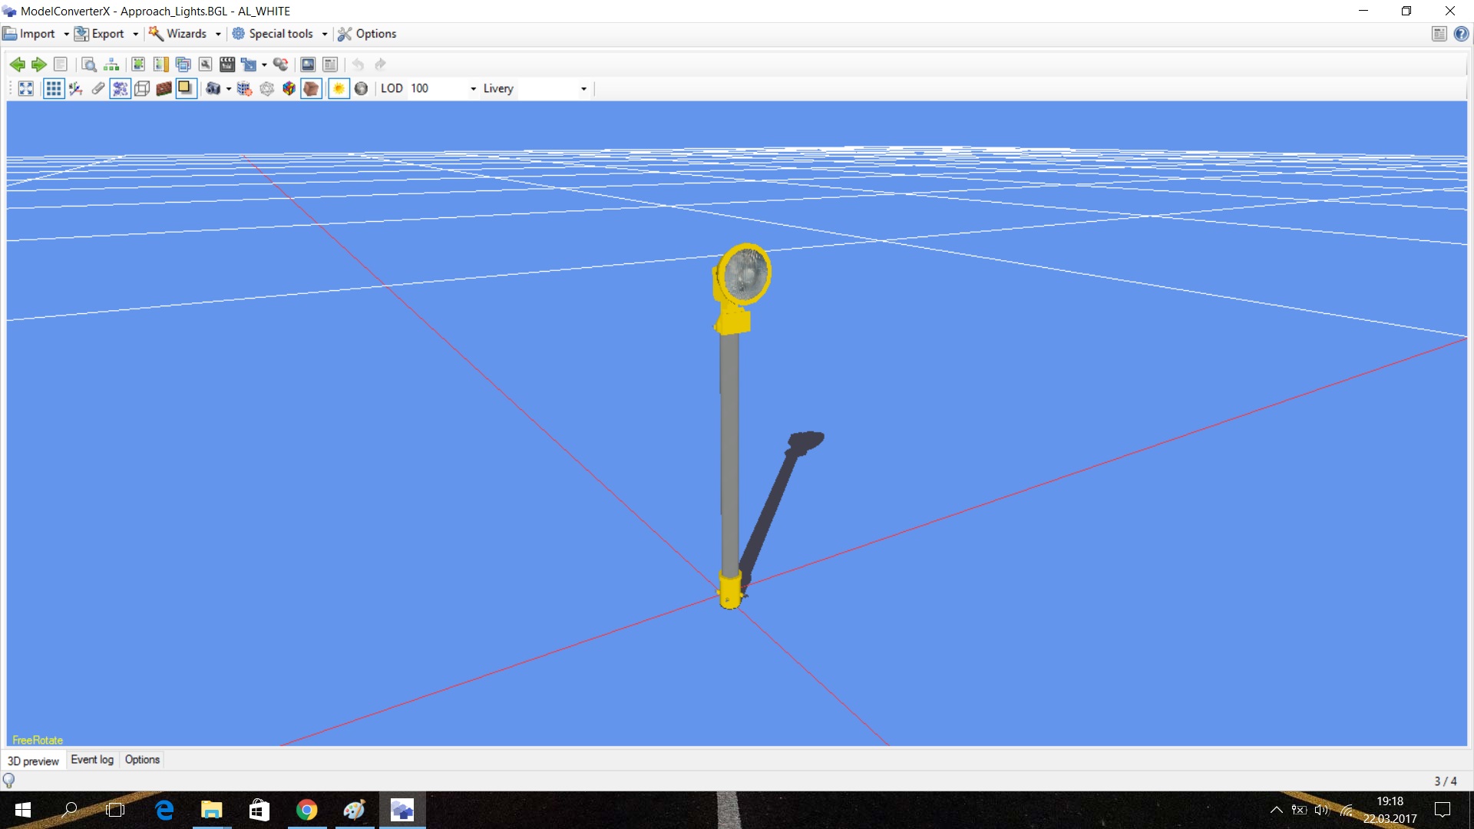Open the Special tools dropdown menu
This screenshot has height=829, width=1474.
pos(281,34)
